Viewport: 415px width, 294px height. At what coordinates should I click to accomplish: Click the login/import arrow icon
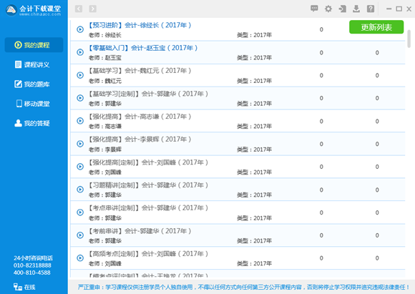[x=343, y=9]
